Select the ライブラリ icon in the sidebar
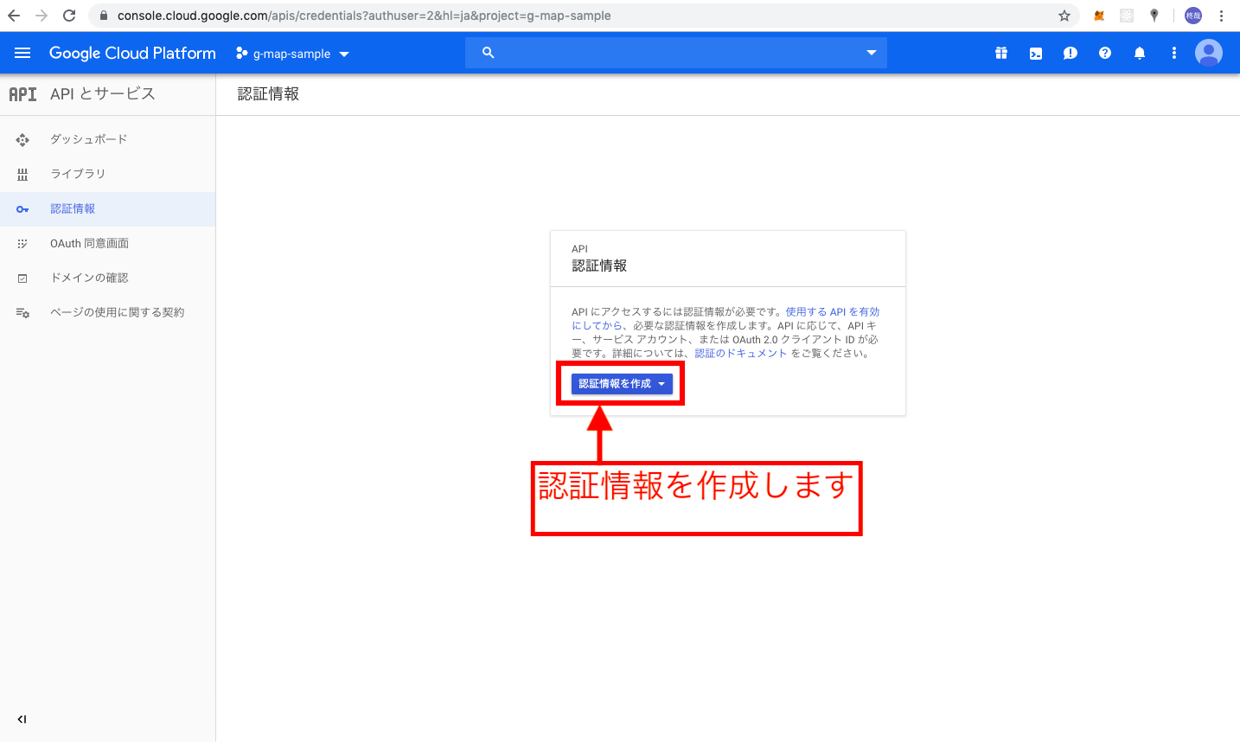The image size is (1240, 742). pos(22,174)
